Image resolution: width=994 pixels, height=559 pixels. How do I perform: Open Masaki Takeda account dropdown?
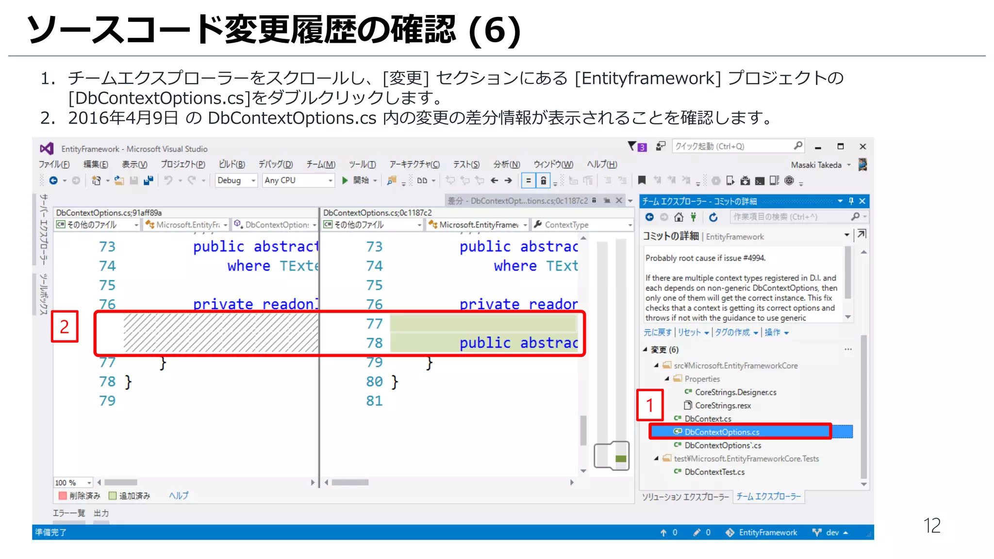pos(849,165)
